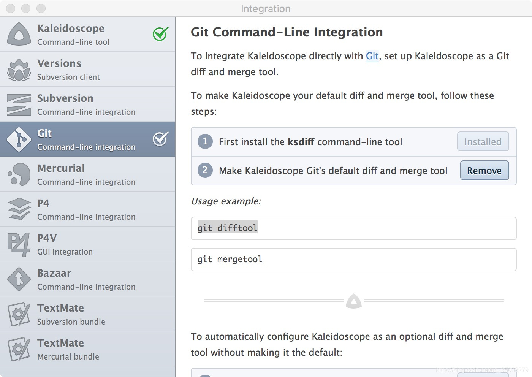Click the Git diamond branch icon
This screenshot has width=532, height=377.
pyautogui.click(x=19, y=139)
